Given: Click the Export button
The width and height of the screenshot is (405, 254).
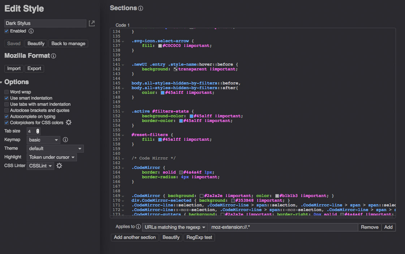Looking at the screenshot, I should [x=34, y=69].
